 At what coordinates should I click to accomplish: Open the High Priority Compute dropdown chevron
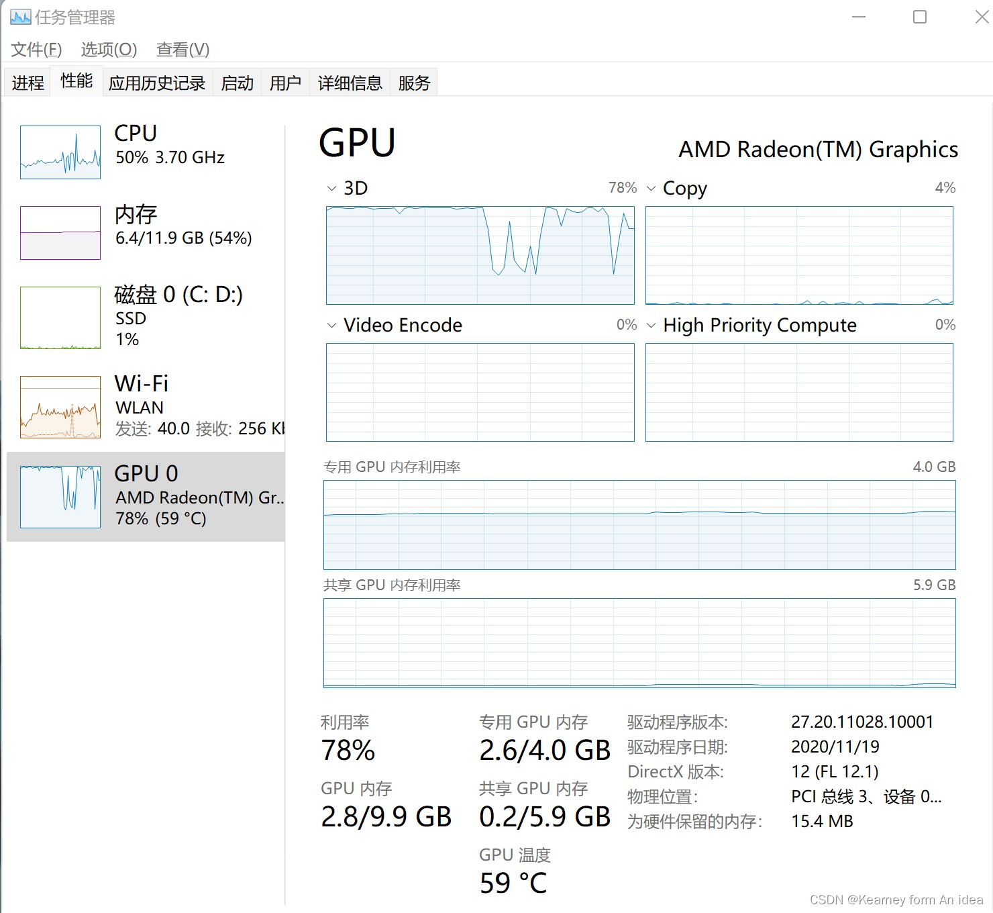pos(651,326)
